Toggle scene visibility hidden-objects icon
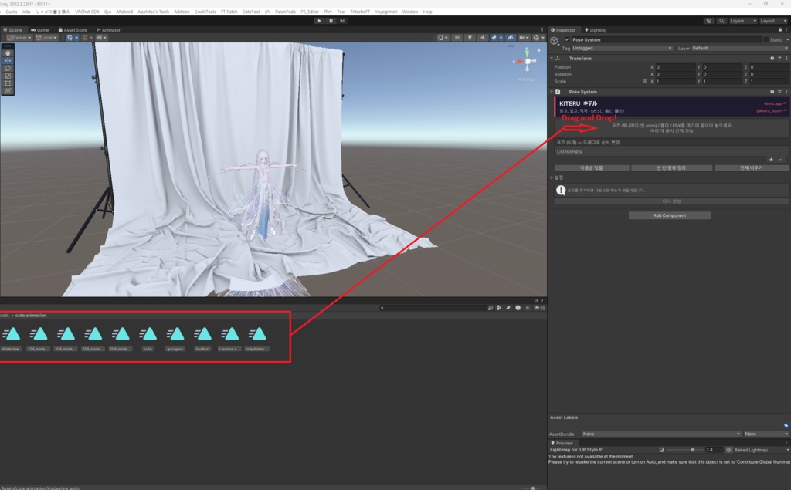The image size is (791, 490). coord(511,38)
